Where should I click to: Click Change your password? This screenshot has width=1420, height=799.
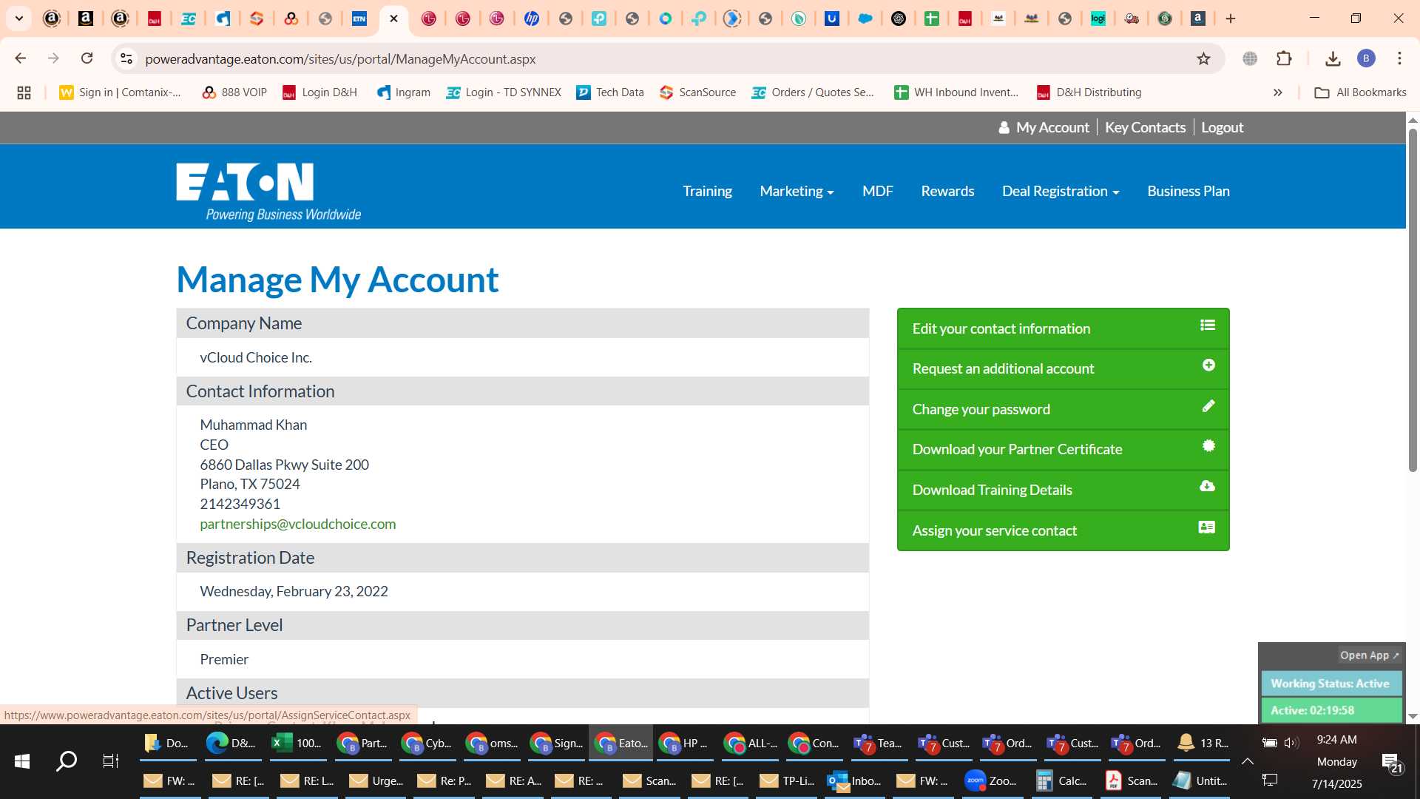(x=1063, y=409)
